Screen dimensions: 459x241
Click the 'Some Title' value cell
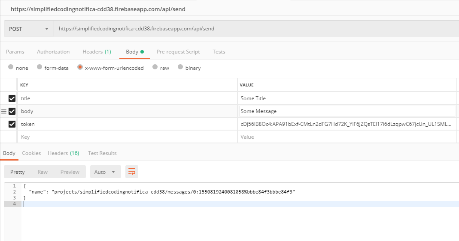coord(347,98)
